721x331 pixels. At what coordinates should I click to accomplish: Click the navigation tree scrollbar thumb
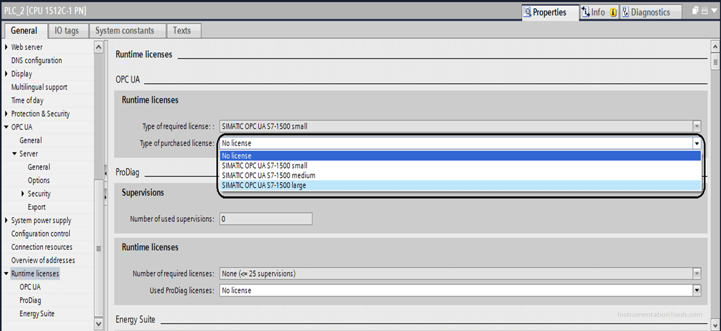pos(99,248)
